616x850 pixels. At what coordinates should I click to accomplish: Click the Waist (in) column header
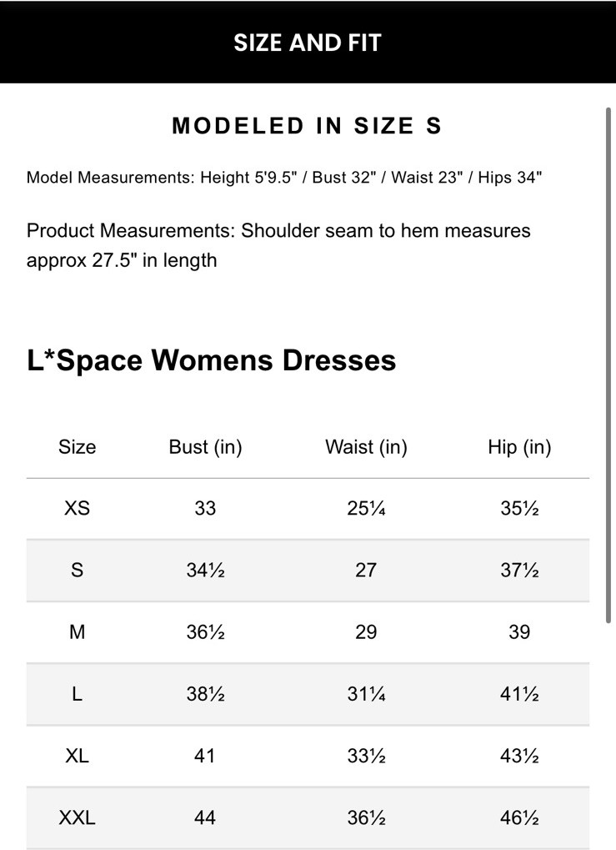(x=366, y=447)
